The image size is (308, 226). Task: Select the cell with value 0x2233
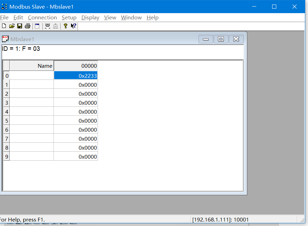point(76,76)
